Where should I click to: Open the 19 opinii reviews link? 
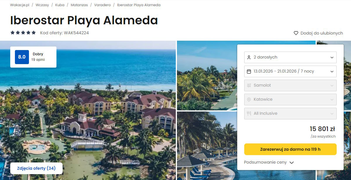pyautogui.click(x=38, y=60)
